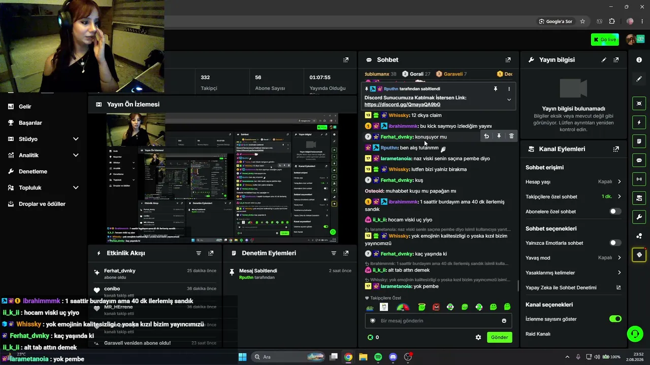Edit stream info with the pencil icon
Image resolution: width=650 pixels, height=365 pixels.
[x=604, y=60]
